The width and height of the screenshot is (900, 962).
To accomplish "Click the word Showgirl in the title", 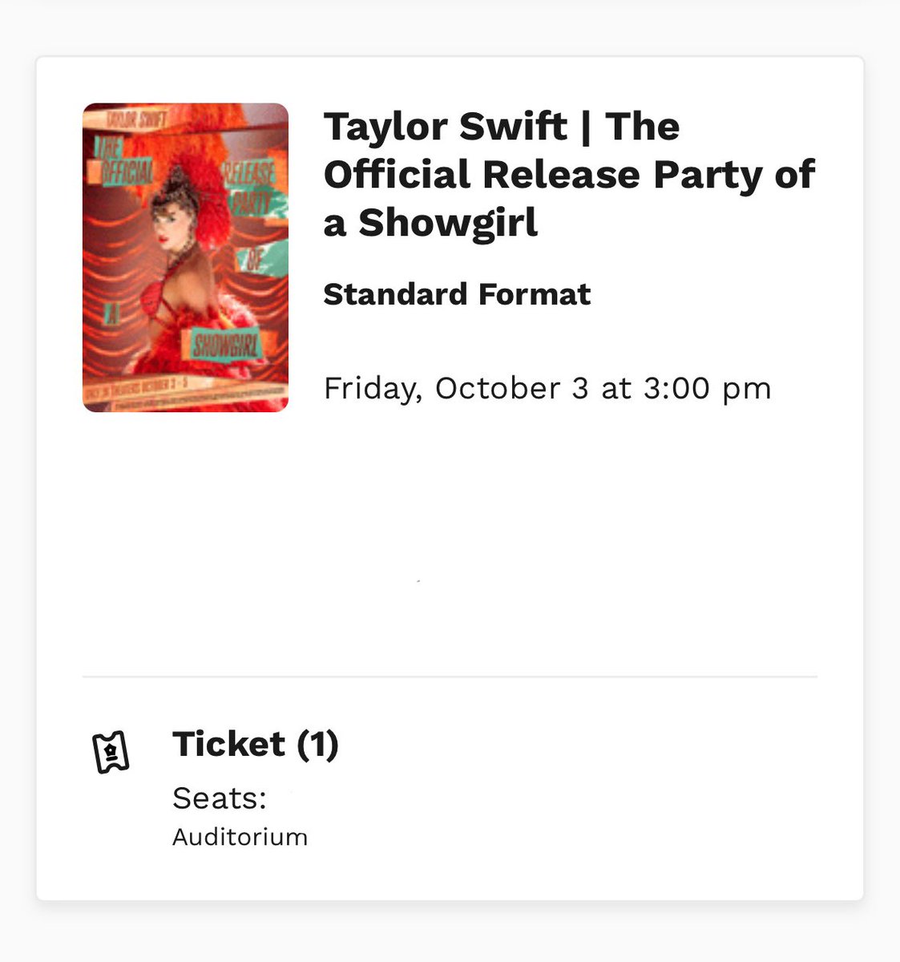I will point(448,223).
